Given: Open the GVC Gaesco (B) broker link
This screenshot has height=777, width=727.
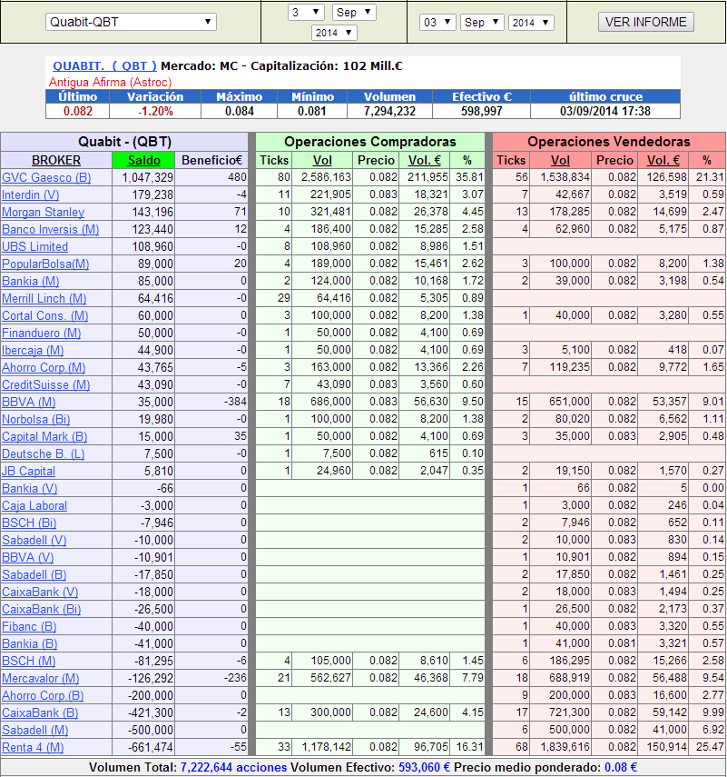Looking at the screenshot, I should point(46,177).
